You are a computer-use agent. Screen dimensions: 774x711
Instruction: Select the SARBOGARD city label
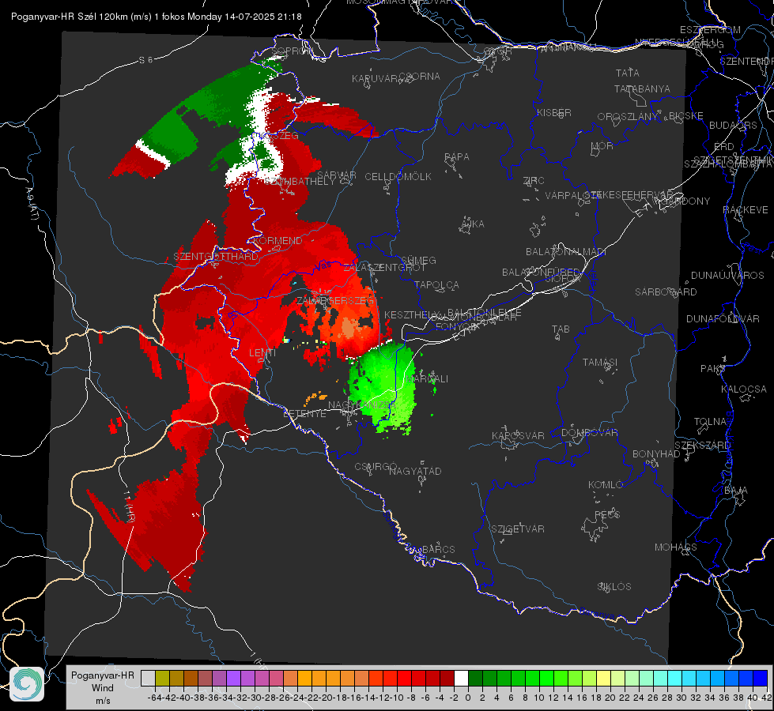(x=666, y=292)
